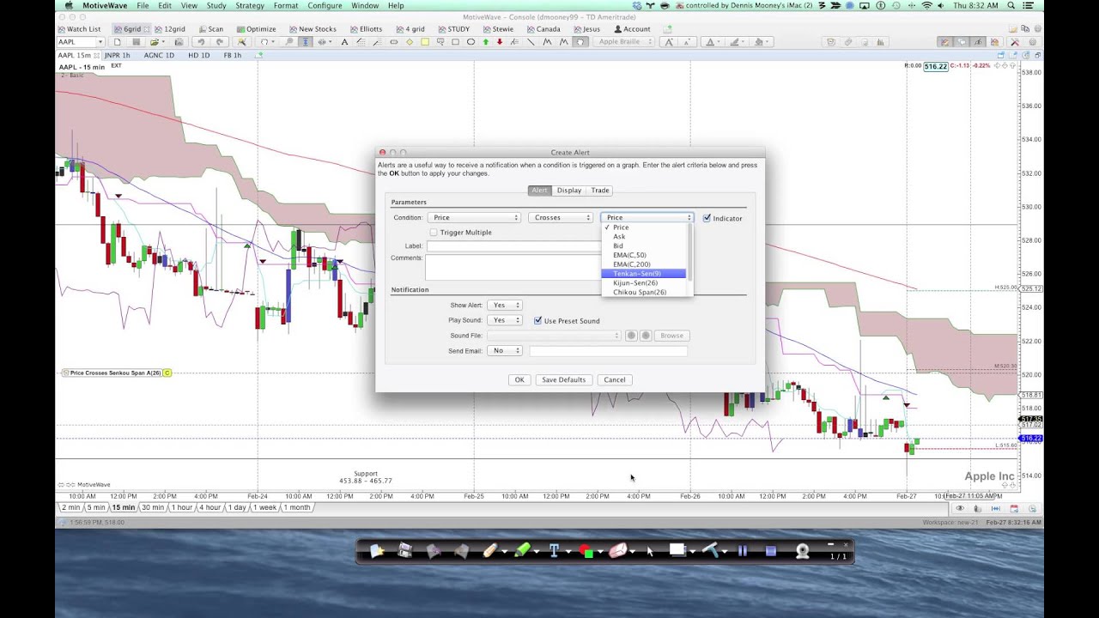The height and width of the screenshot is (618, 1099).
Task: Click the new document icon in toolbar
Action: coord(117,41)
